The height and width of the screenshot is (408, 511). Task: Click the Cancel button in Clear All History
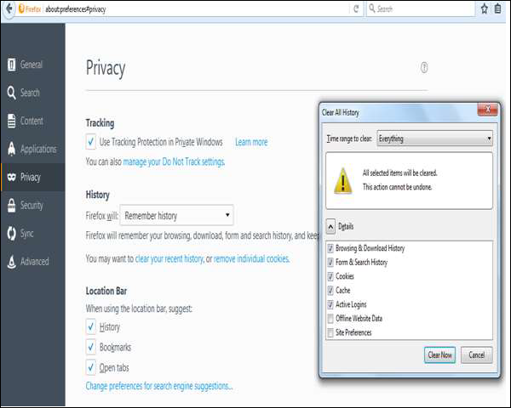pos(476,354)
